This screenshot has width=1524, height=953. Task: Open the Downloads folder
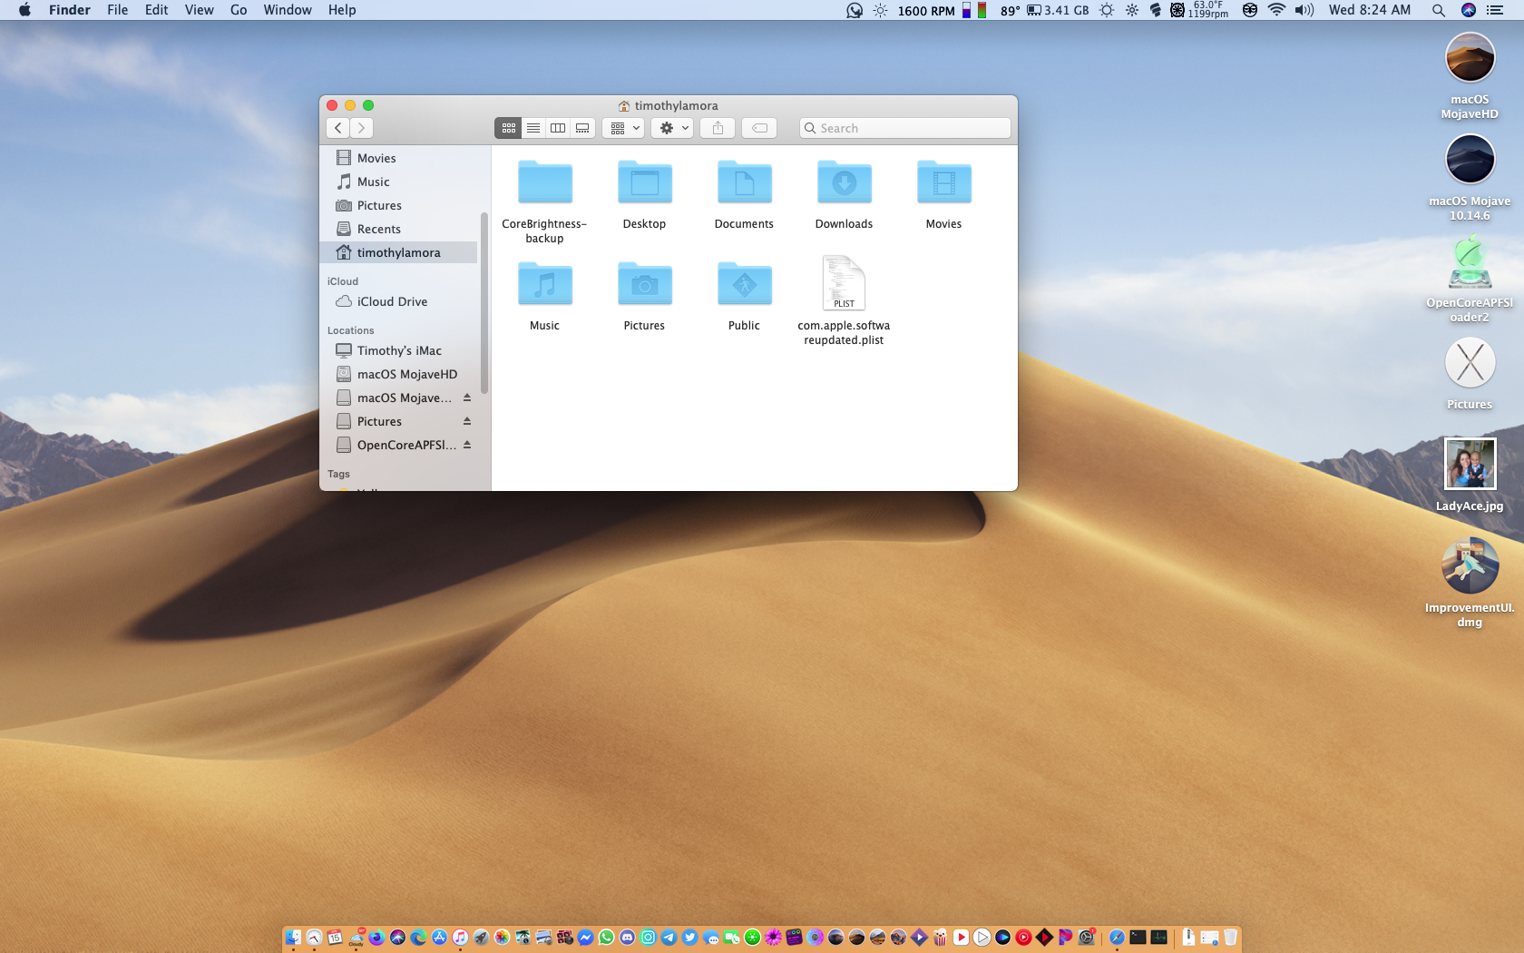click(844, 184)
